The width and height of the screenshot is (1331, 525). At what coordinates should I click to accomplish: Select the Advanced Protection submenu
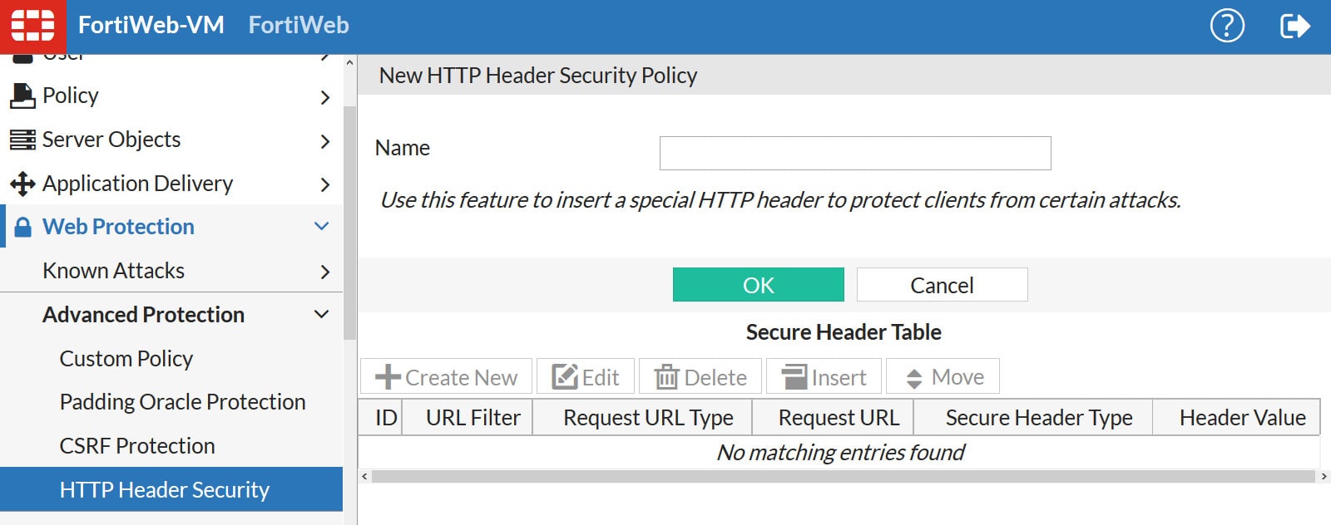point(171,315)
